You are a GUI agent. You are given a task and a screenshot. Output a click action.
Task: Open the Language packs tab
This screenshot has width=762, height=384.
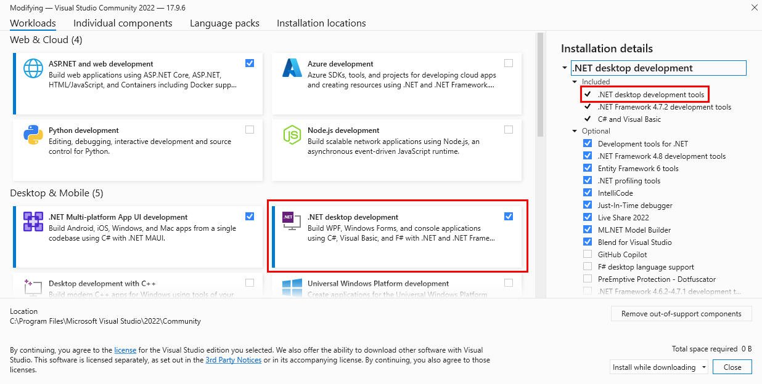coord(223,23)
